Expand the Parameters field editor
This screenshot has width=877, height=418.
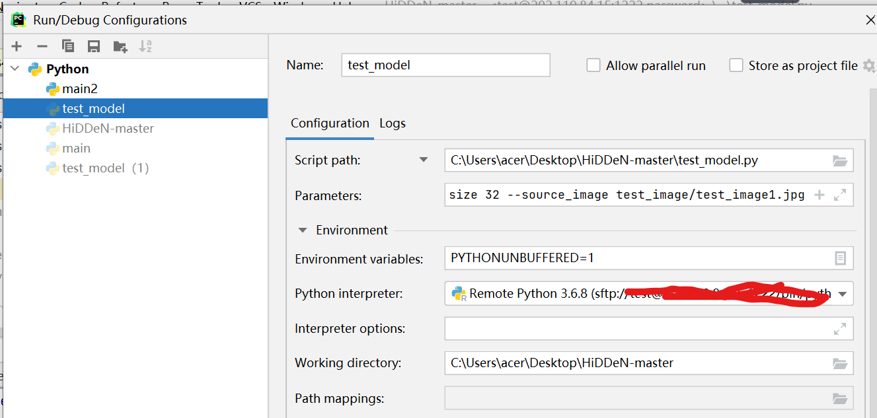click(x=840, y=195)
